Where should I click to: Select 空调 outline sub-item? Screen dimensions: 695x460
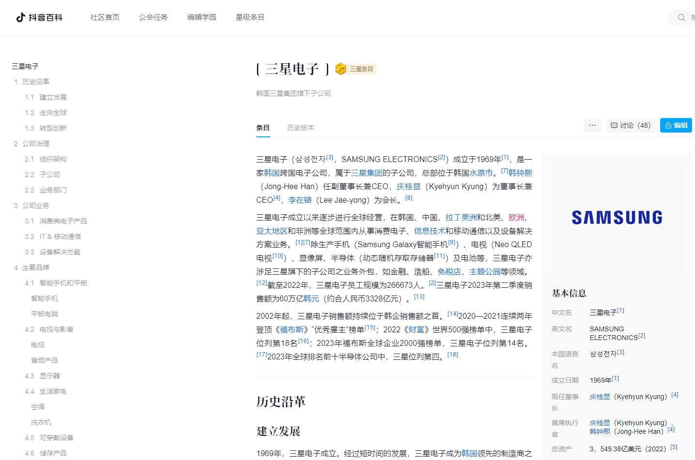38,407
